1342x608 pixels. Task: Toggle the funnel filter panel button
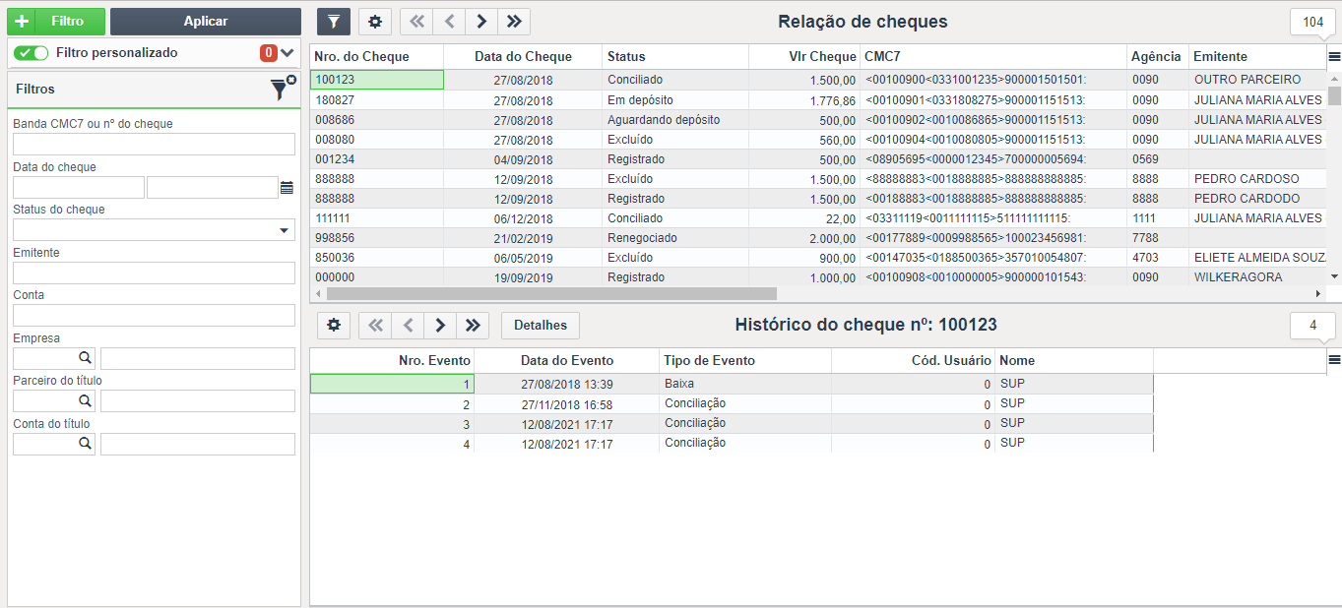(334, 21)
